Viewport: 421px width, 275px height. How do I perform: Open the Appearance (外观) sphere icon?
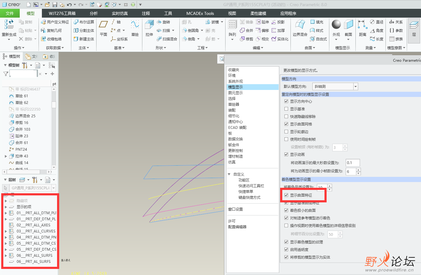click(336, 25)
